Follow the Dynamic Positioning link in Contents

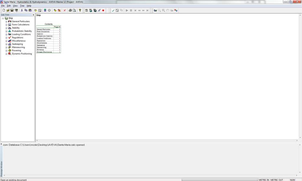pos(44,52)
